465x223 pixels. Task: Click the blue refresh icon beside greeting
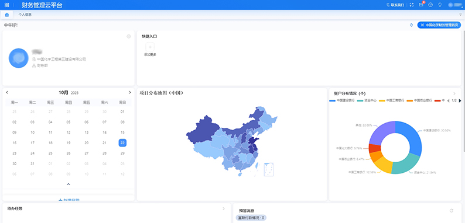(411, 25)
